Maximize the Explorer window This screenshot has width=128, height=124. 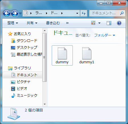pyautogui.click(x=109, y=3)
